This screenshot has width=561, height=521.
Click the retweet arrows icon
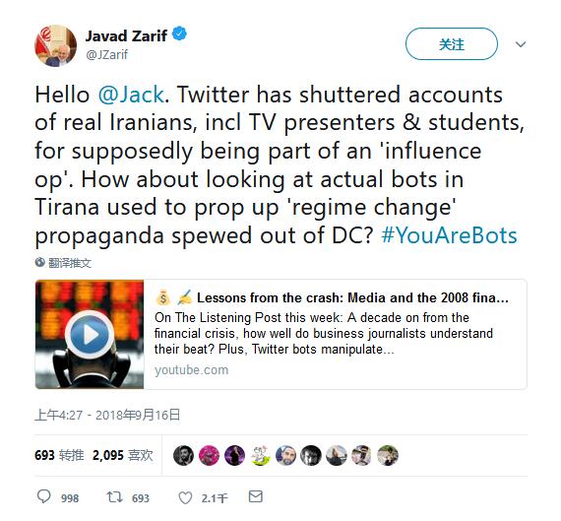(115, 496)
